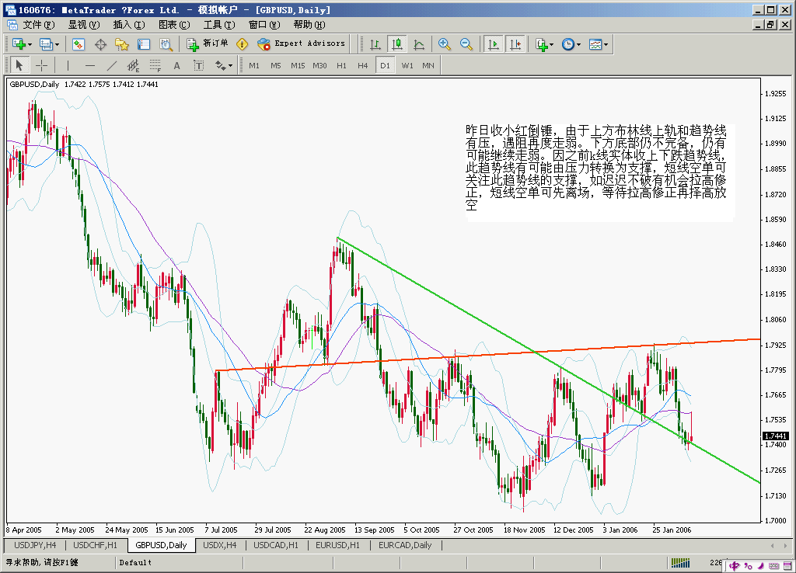Click the 新订单 new order button
Viewport: 796px width, 573px height.
point(208,43)
